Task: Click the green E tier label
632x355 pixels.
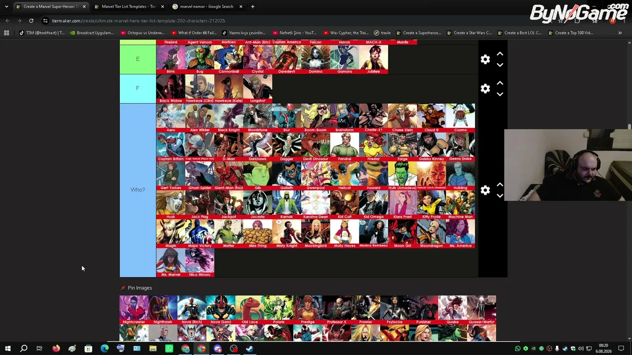Action: tap(138, 59)
